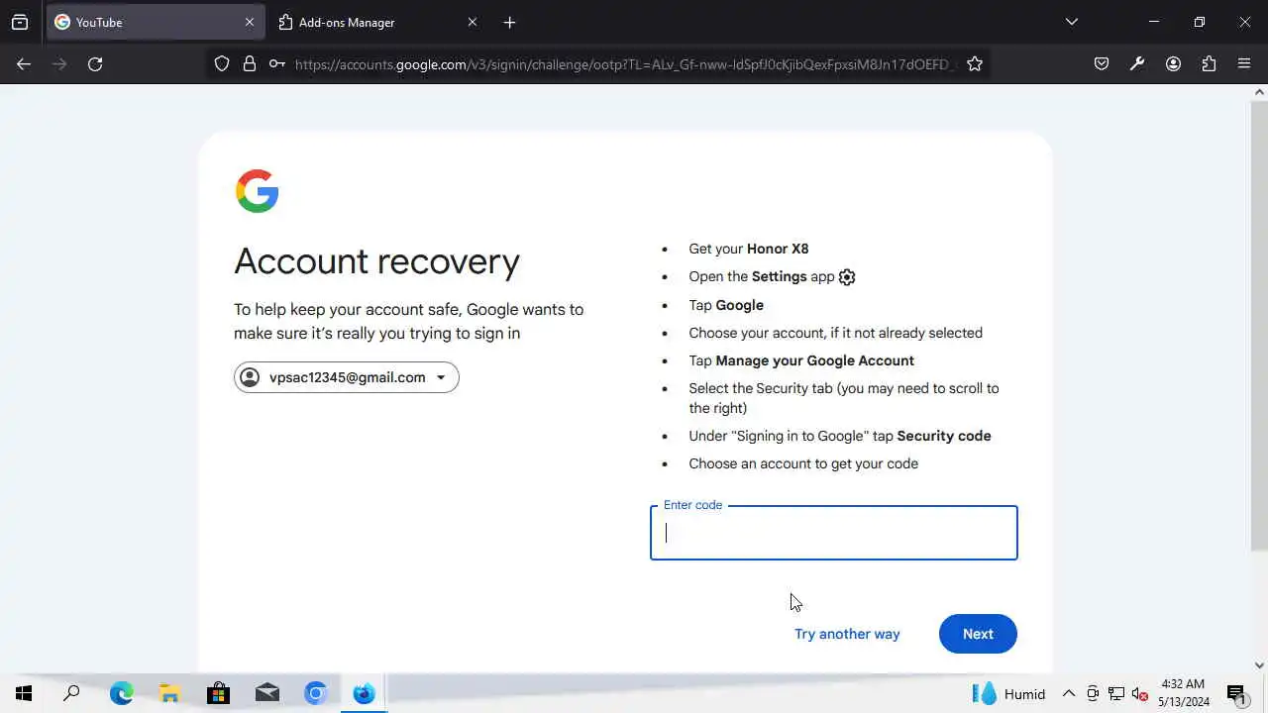View site security lock information

(x=250, y=63)
